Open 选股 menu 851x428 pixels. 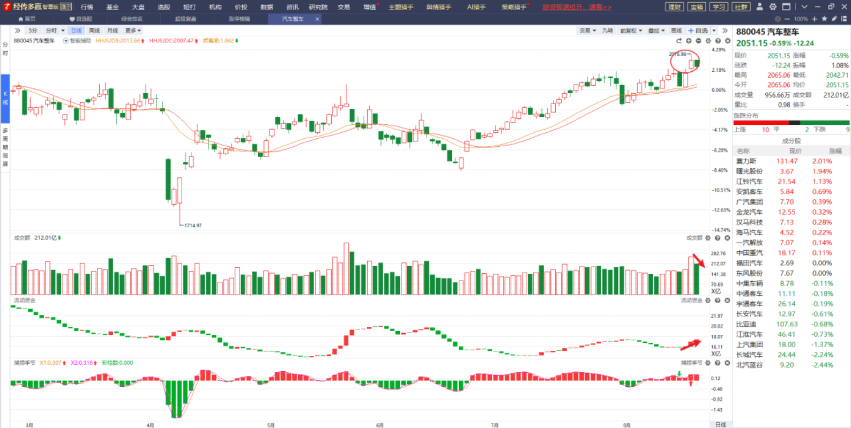pyautogui.click(x=164, y=7)
